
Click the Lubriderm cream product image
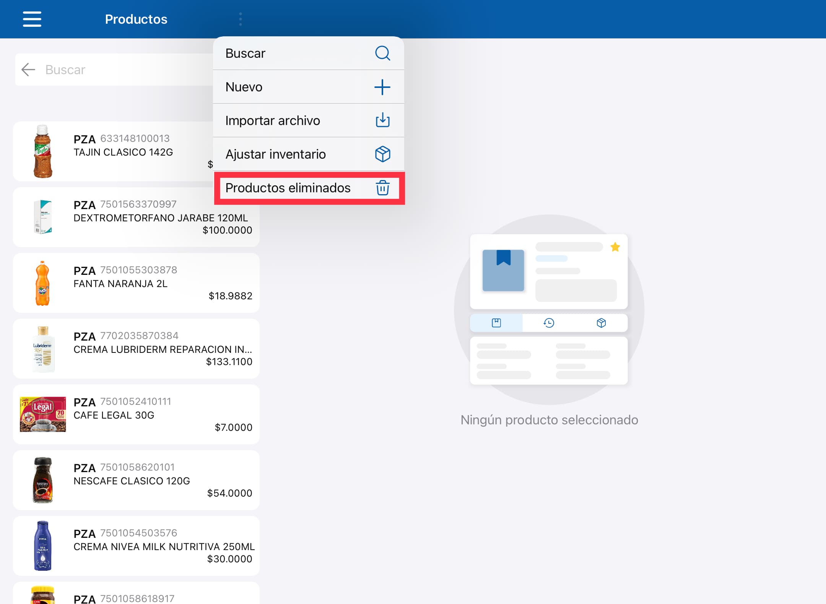pyautogui.click(x=43, y=349)
